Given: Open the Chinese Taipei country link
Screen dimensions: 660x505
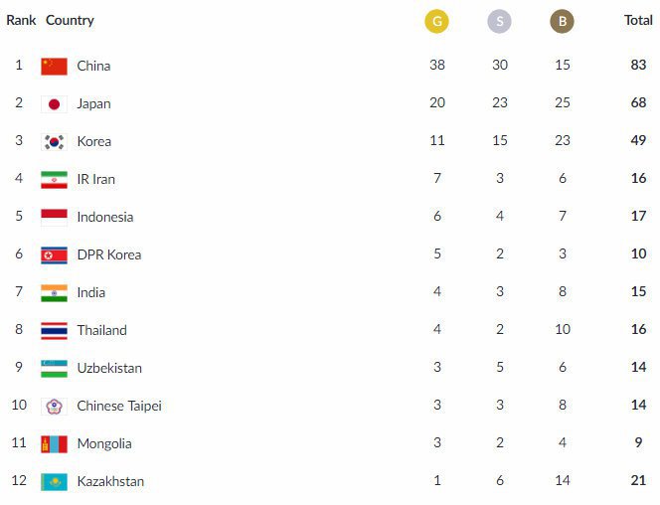Looking at the screenshot, I should click(119, 406).
